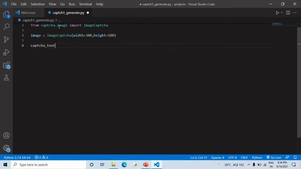Open the Help menu
Viewport: 301px width, 169px height.
click(x=99, y=4)
